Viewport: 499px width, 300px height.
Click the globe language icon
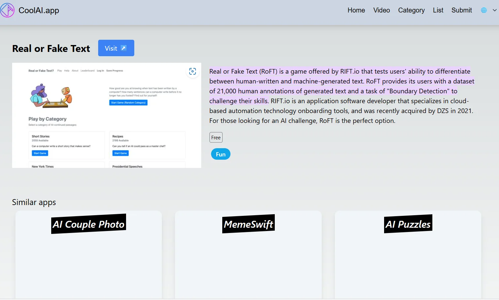pos(484,10)
